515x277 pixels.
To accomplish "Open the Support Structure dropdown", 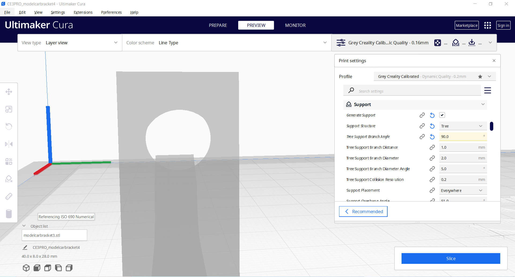I will coord(463,126).
